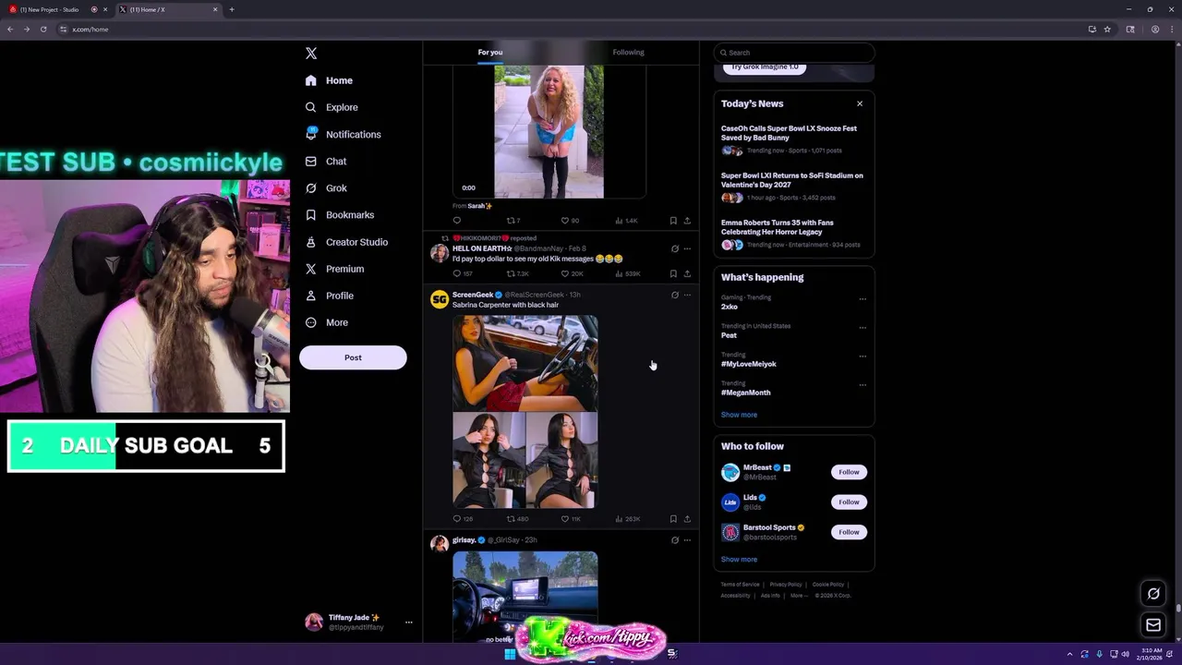This screenshot has width=1182, height=665.
Task: Bookmark the HELL ON EARTH post
Action: pyautogui.click(x=673, y=274)
